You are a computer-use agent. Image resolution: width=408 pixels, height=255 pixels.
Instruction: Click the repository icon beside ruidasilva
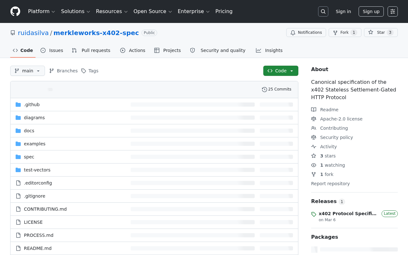coord(13,33)
